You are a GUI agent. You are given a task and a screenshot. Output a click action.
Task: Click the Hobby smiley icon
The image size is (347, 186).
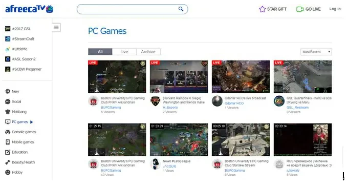point(8,172)
